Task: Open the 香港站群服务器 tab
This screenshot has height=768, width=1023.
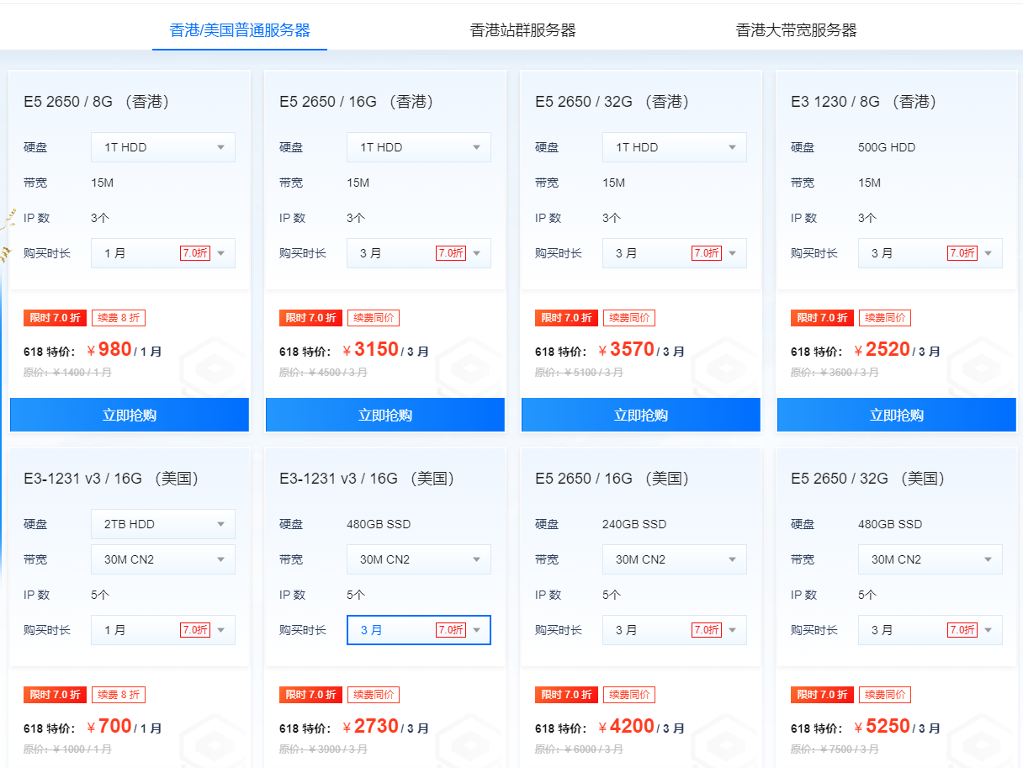Action: (x=522, y=30)
